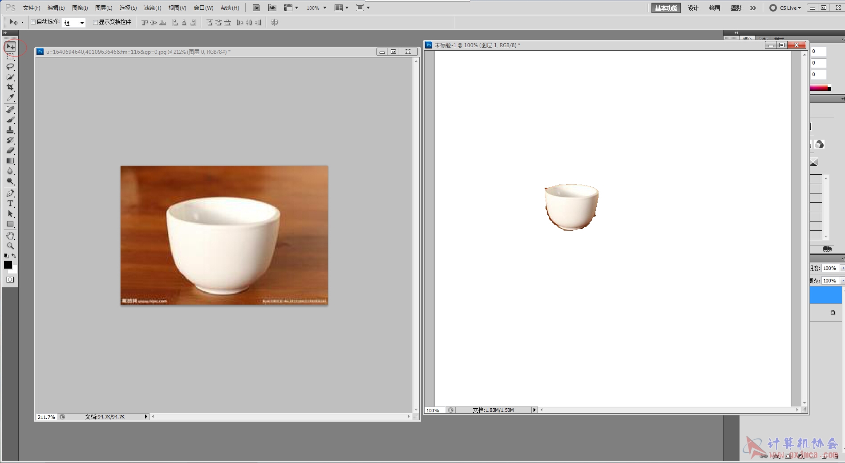Click the 211.7% zoom field in jpg window
845x463 pixels.
tap(47, 417)
